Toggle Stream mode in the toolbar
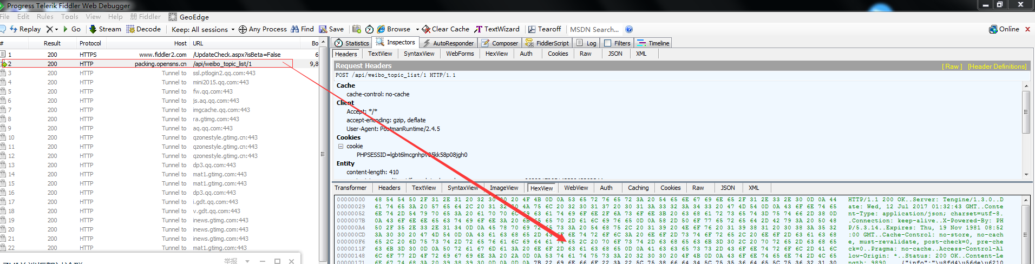1035x264 pixels. coord(106,29)
